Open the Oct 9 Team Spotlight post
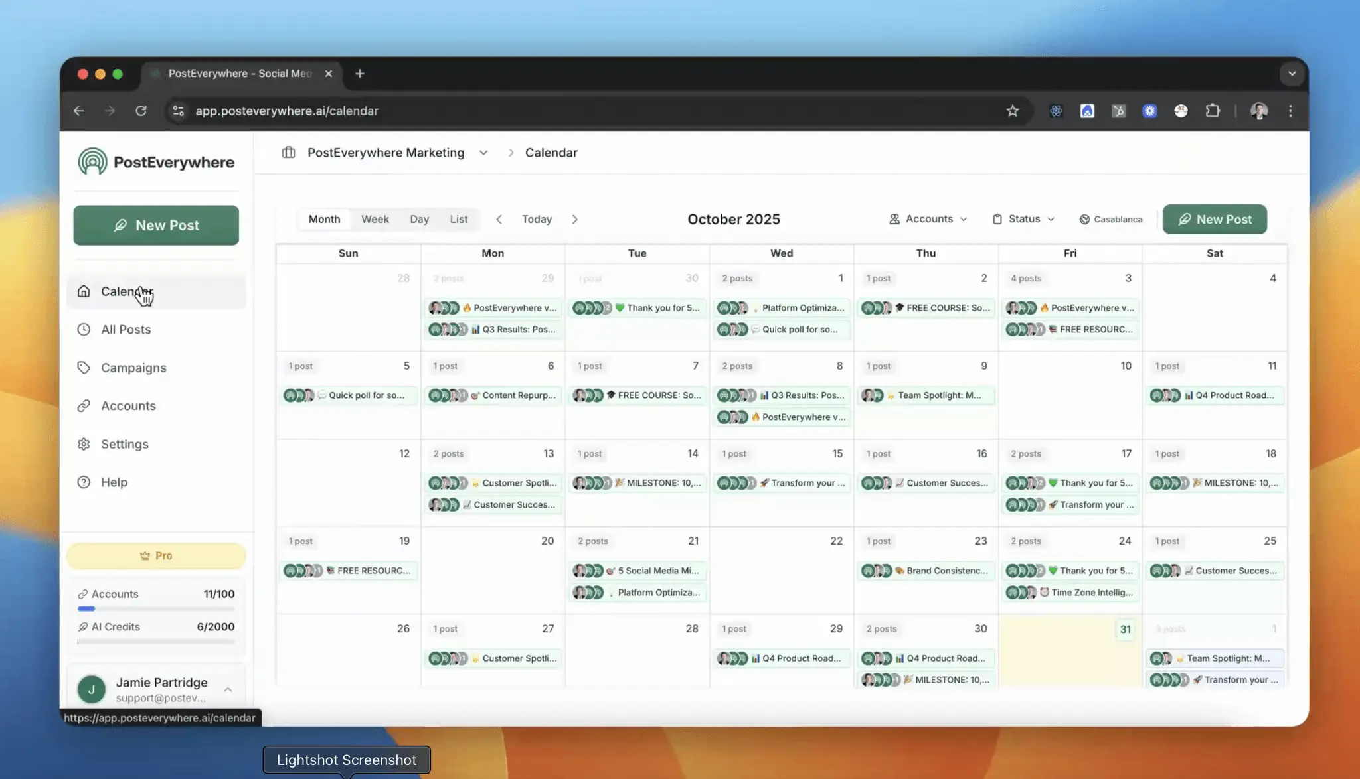The image size is (1360, 779). click(x=926, y=395)
